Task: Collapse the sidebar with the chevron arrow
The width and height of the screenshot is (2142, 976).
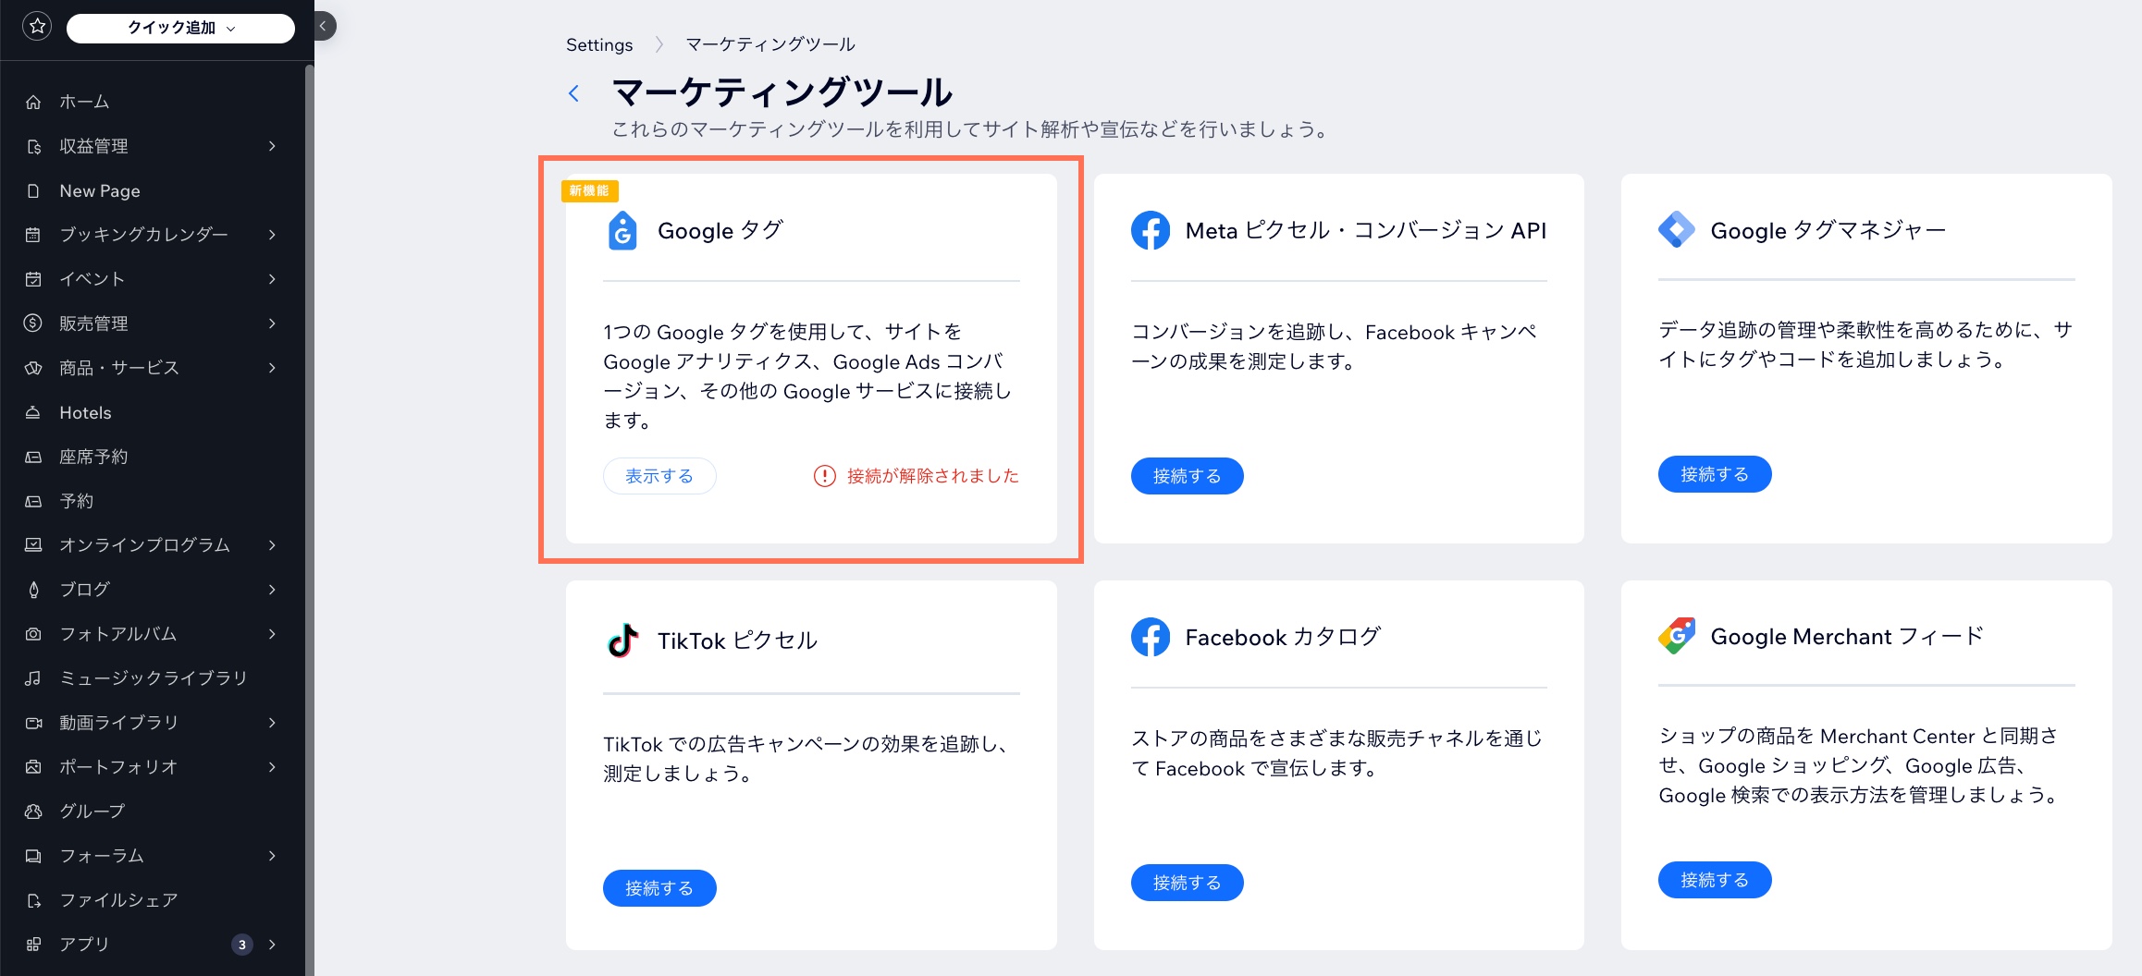Action: tap(322, 26)
